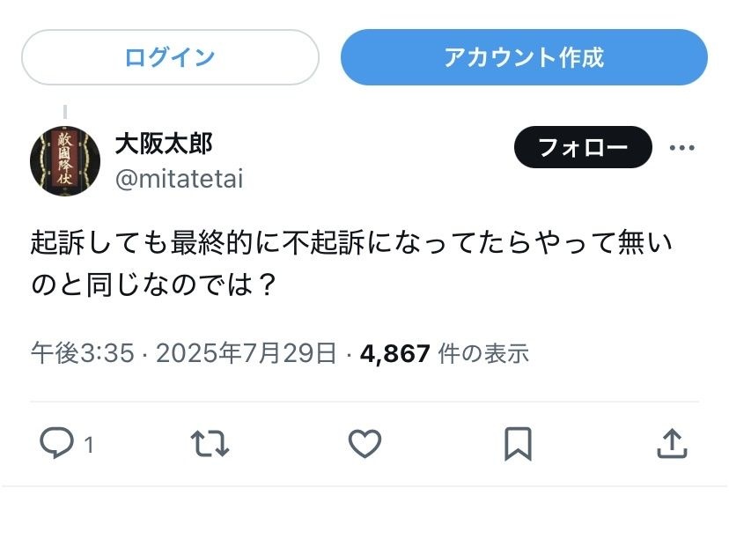Screen dimensions: 729x547
Task: Create an account with アカウント作成
Action: click(526, 56)
